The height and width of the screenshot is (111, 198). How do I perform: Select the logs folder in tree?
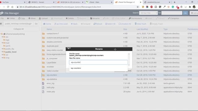pos(7,40)
